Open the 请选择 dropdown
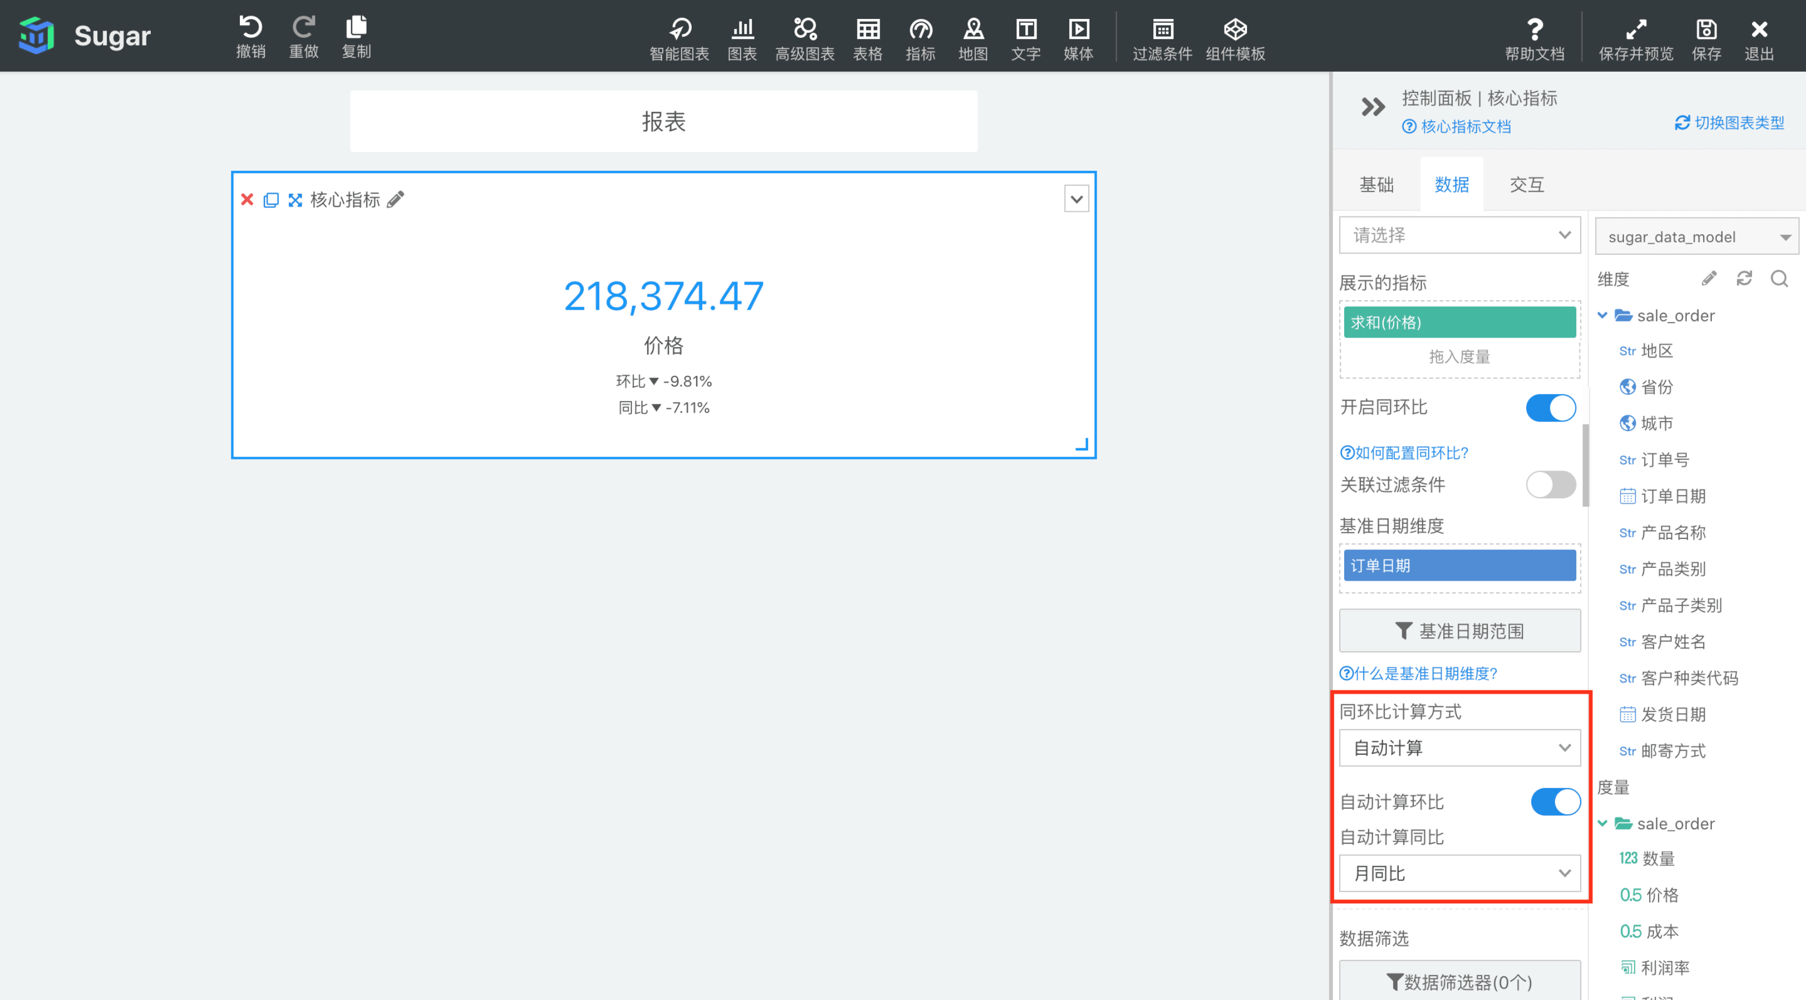This screenshot has height=1000, width=1806. coord(1459,235)
